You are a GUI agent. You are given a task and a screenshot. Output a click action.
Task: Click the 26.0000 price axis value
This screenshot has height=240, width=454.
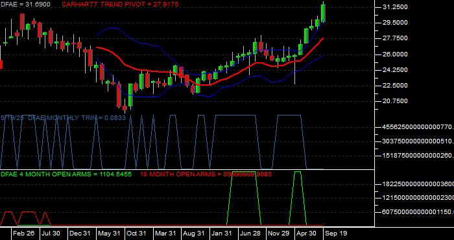click(x=396, y=54)
